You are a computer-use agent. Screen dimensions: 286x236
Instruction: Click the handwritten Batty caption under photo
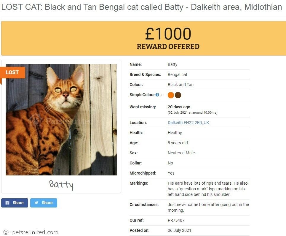pos(61,184)
